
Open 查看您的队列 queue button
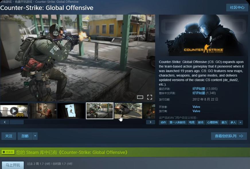pos(229,136)
